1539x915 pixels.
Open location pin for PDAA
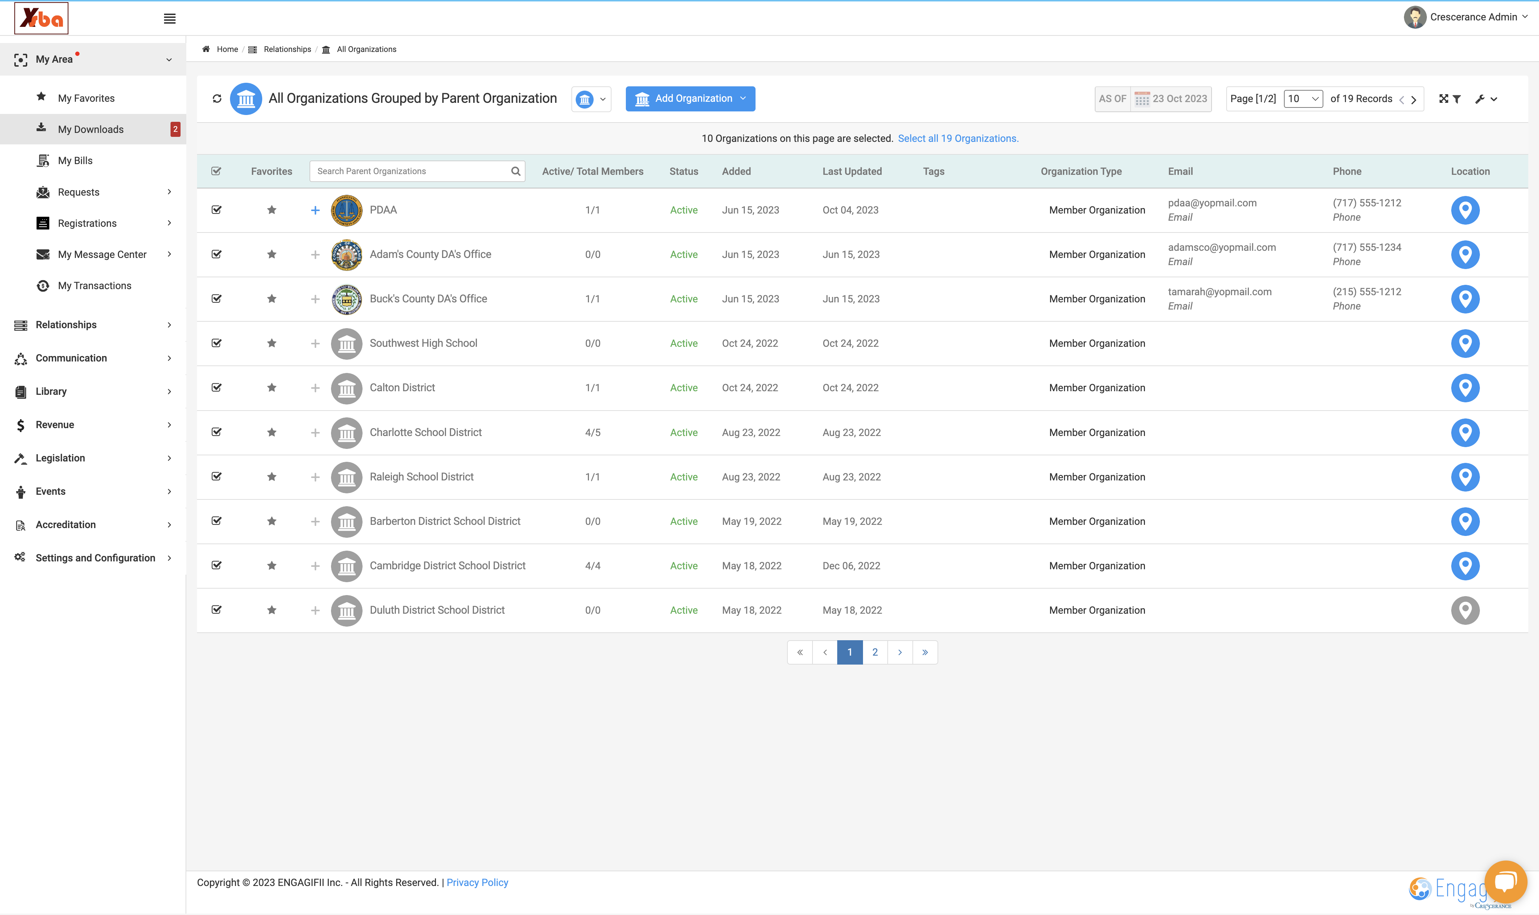1465,210
